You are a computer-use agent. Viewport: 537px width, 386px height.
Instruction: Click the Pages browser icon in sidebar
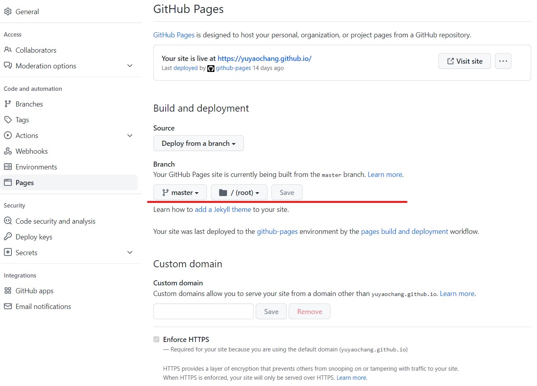click(7, 182)
